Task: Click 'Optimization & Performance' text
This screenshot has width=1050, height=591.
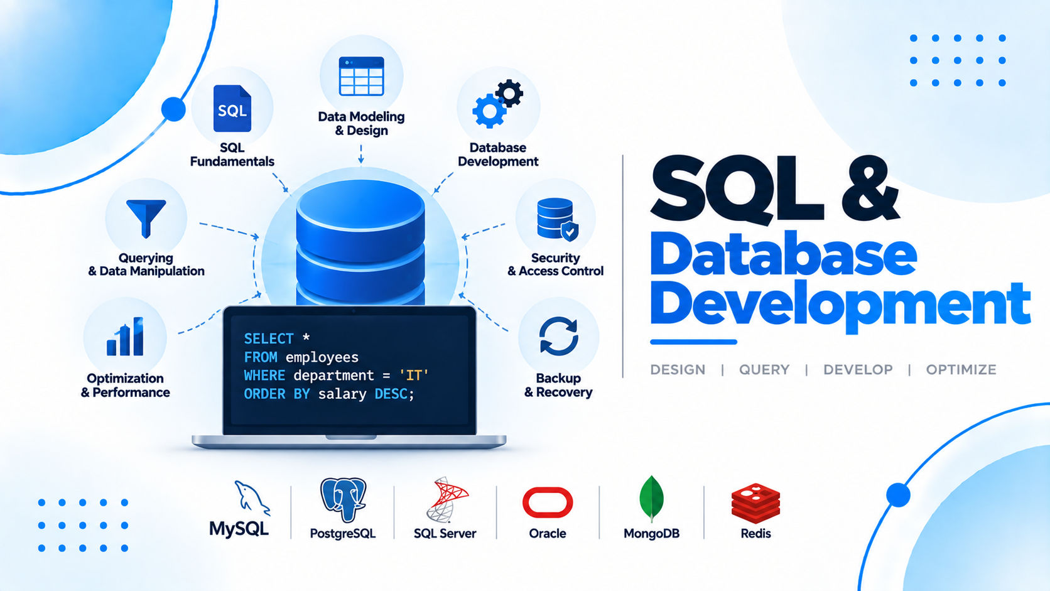Action: pos(125,385)
